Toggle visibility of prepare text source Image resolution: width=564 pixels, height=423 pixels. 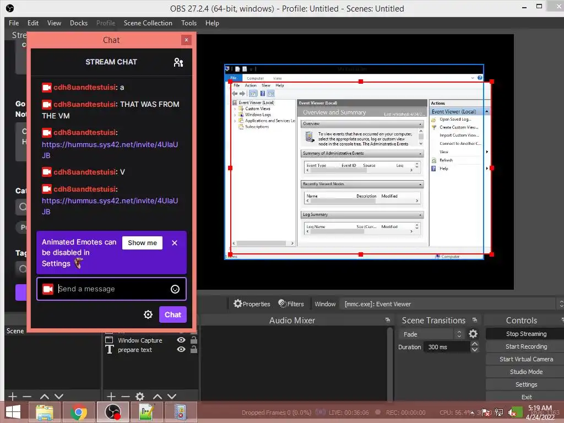coord(181,350)
